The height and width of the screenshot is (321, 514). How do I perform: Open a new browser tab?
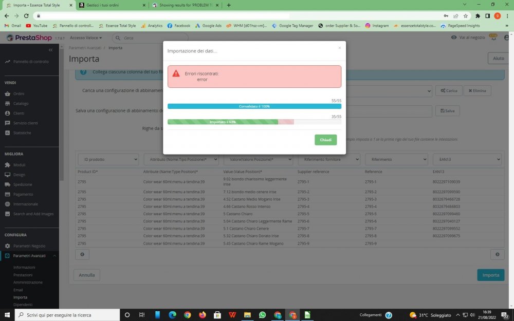[229, 5]
